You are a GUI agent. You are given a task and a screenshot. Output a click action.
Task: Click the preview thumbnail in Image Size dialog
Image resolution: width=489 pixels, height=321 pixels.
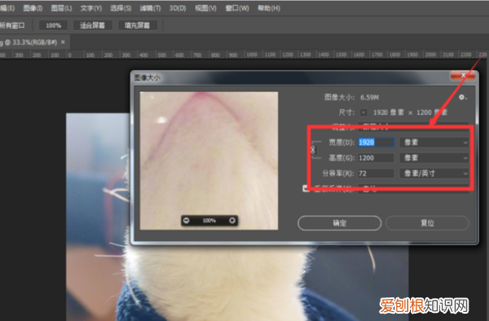[x=209, y=160]
